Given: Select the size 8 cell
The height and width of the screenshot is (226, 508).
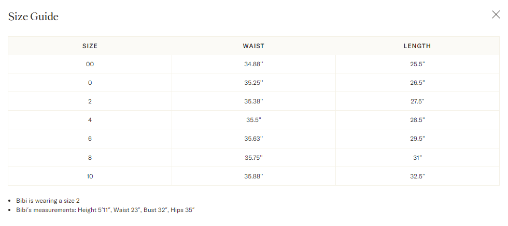Looking at the screenshot, I should 90,158.
